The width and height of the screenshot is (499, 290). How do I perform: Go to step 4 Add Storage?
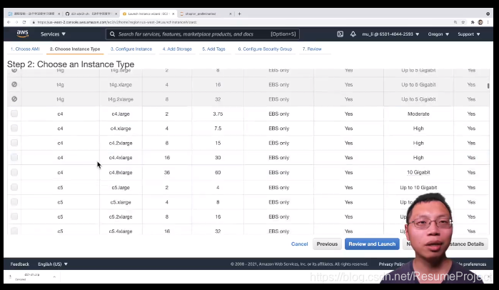(x=177, y=49)
